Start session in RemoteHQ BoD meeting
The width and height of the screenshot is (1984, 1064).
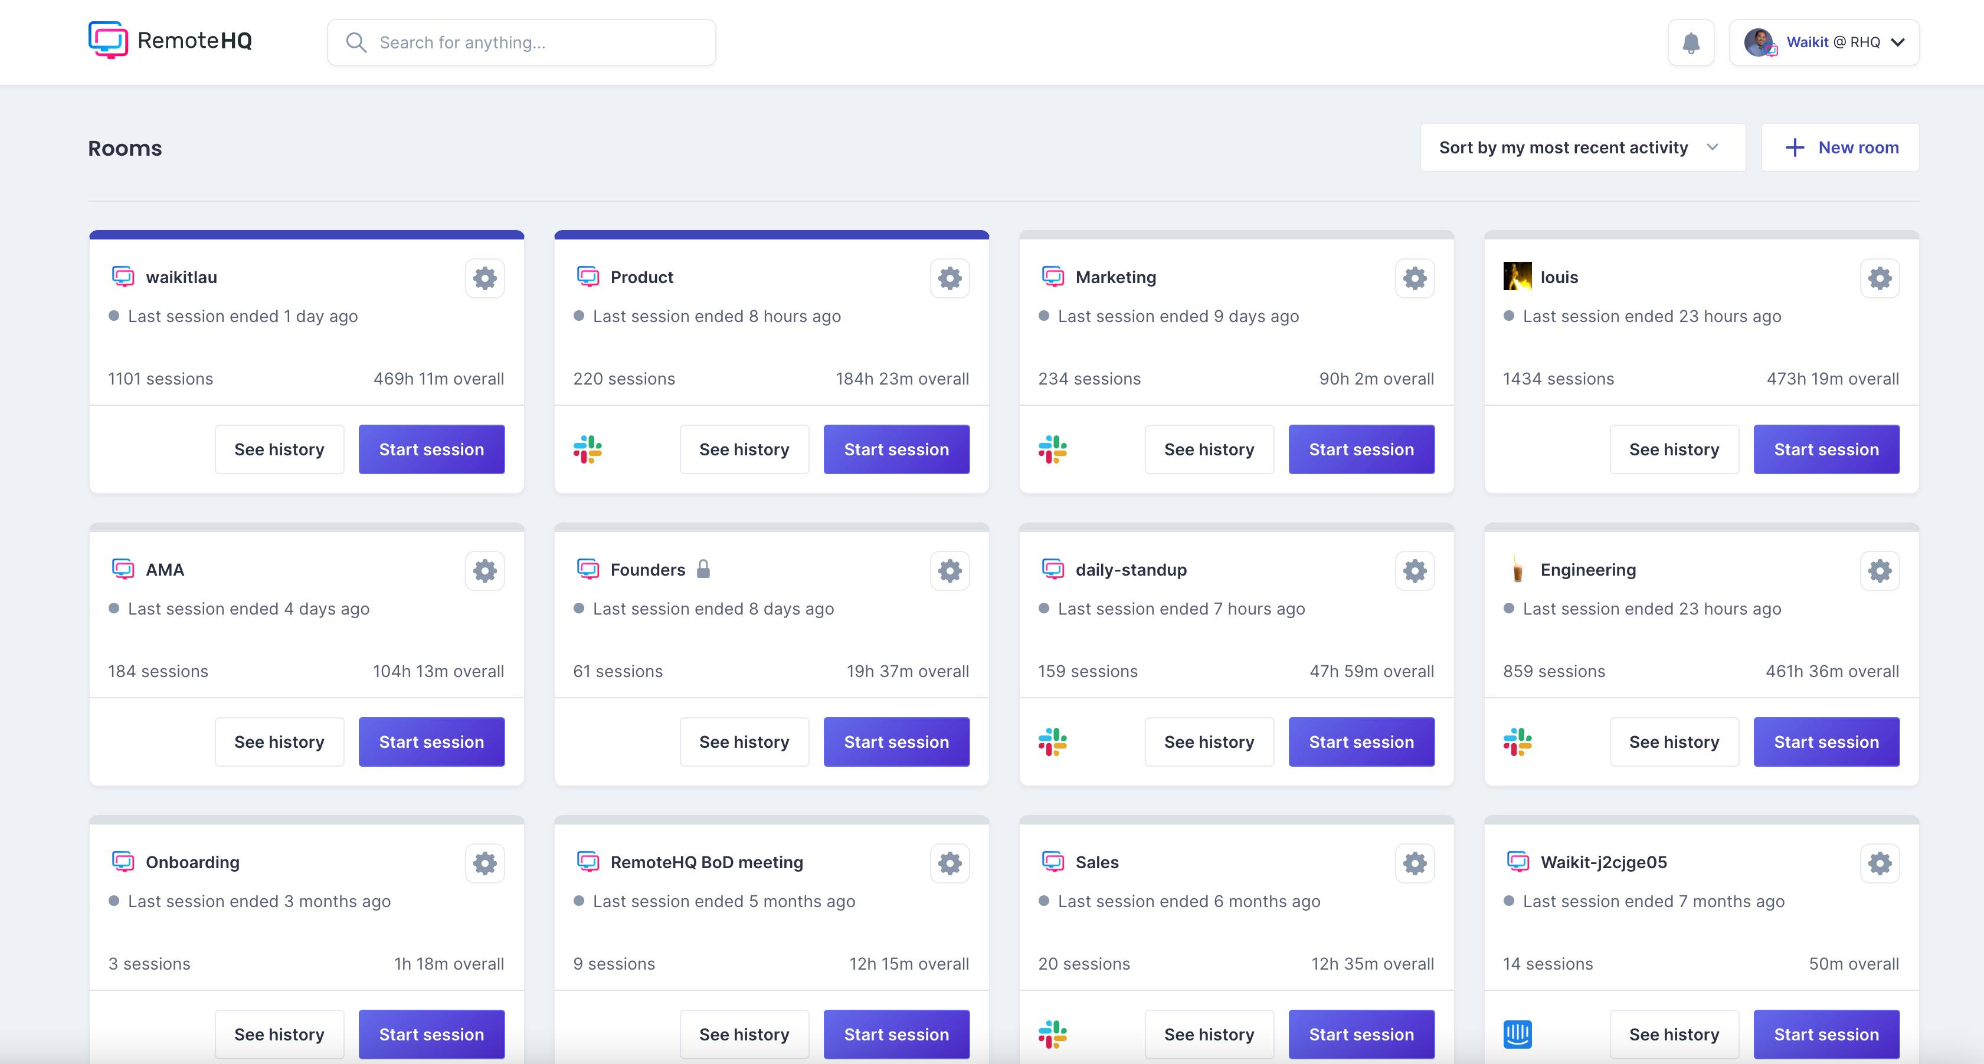(896, 1034)
